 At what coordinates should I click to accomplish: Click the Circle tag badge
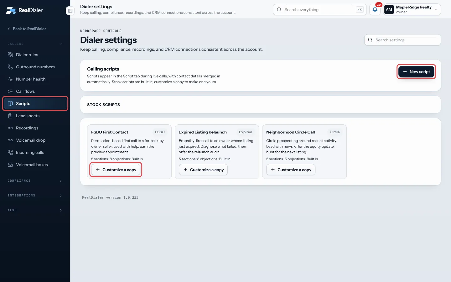pos(334,132)
